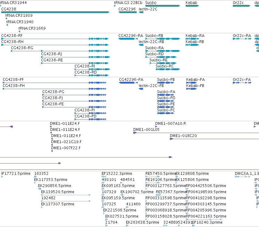Select EK263638.5prime EST label
259x227 pixels.
tap(142, 222)
